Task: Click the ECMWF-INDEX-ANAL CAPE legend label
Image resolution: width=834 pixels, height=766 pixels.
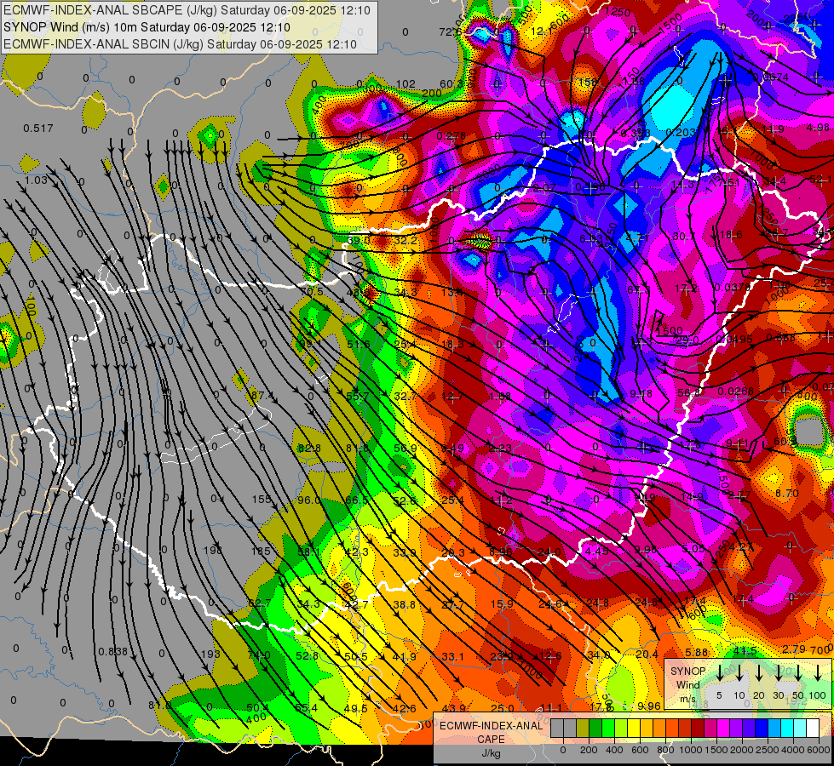Action: pos(491,732)
